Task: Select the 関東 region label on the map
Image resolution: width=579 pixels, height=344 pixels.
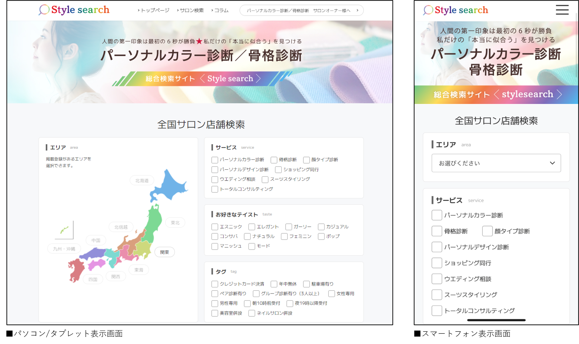Action: point(164,252)
